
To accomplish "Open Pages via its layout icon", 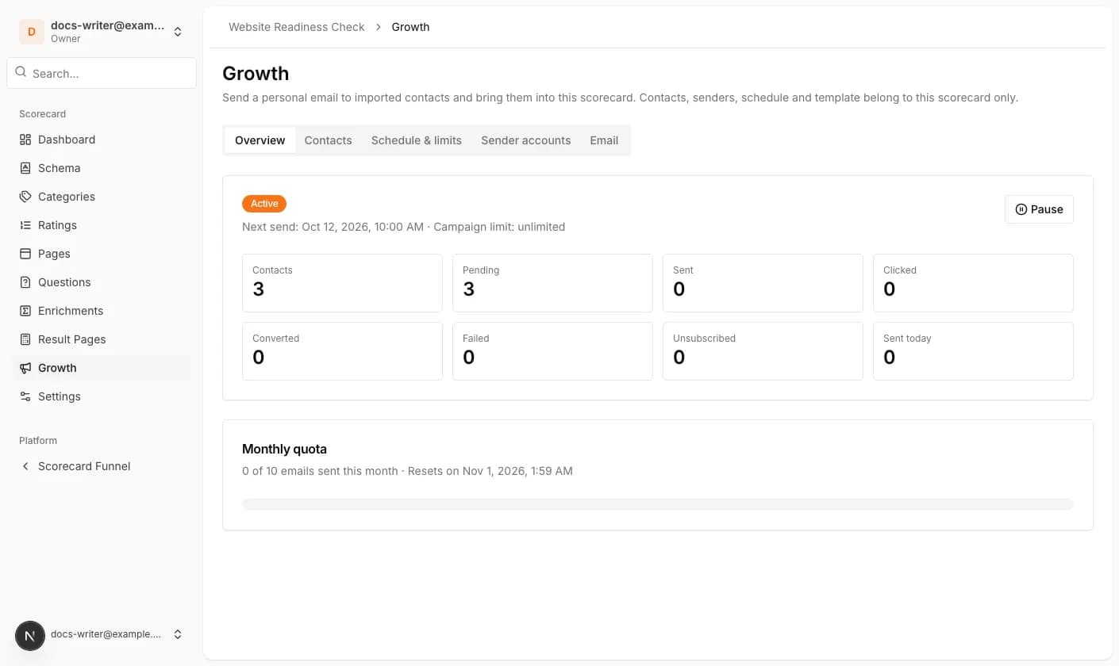I will click(25, 254).
